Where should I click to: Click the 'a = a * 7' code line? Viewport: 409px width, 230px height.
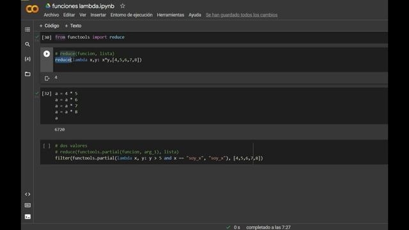[x=66, y=106]
